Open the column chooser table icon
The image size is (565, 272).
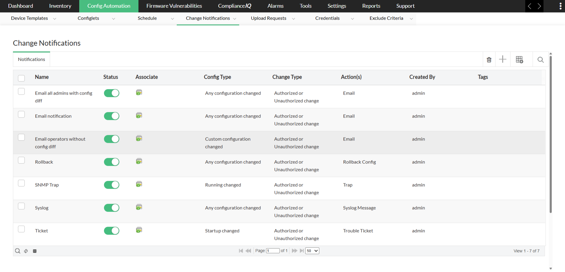[x=519, y=60]
